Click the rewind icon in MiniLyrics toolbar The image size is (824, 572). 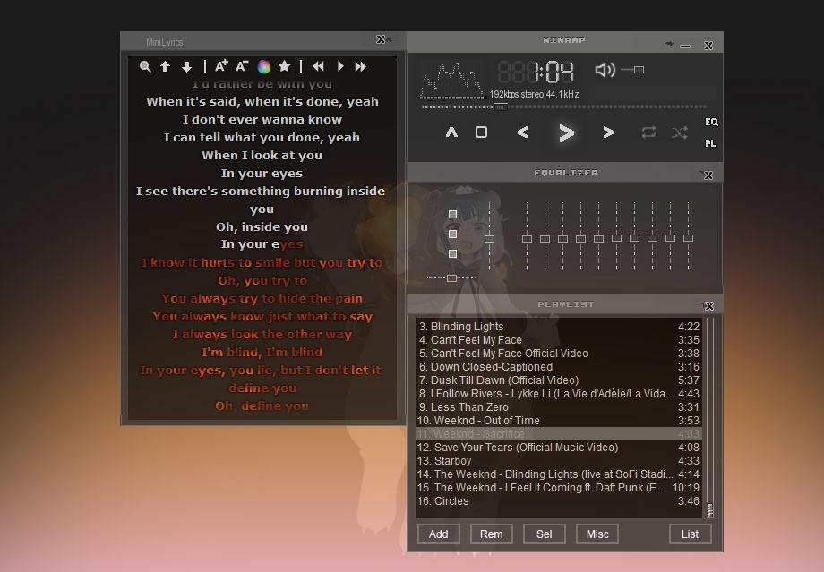pos(319,66)
